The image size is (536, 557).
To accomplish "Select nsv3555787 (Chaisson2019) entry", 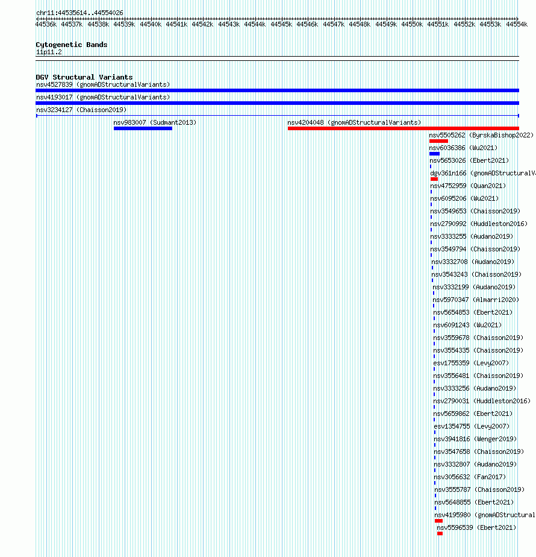I will [x=479, y=490].
